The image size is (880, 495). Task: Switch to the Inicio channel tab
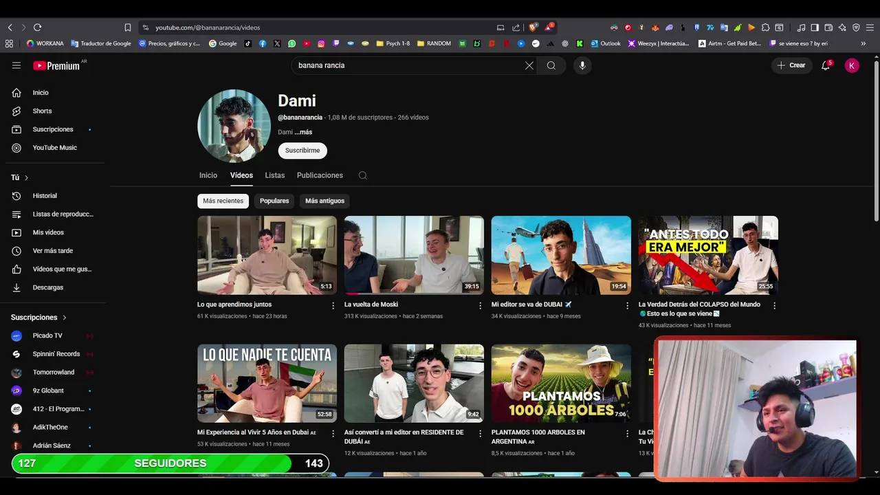pyautogui.click(x=208, y=175)
